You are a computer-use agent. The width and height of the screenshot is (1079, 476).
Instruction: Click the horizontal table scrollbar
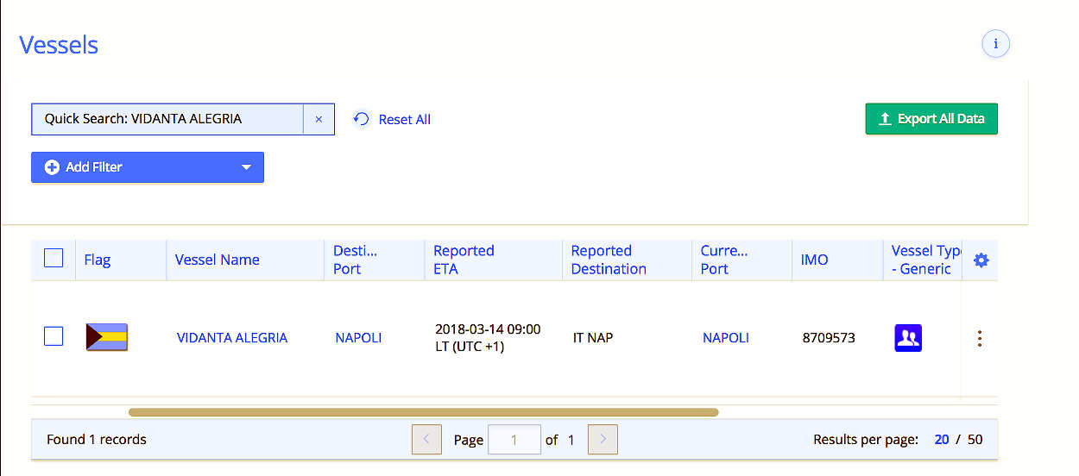tap(423, 412)
